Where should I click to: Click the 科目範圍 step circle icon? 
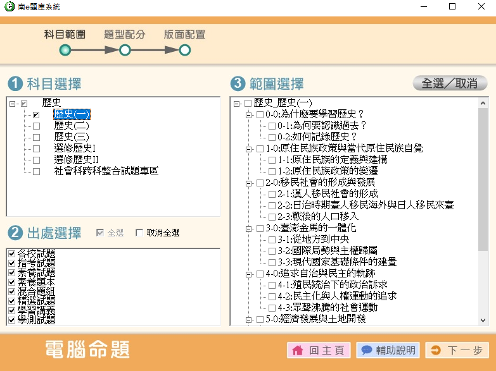65,50
